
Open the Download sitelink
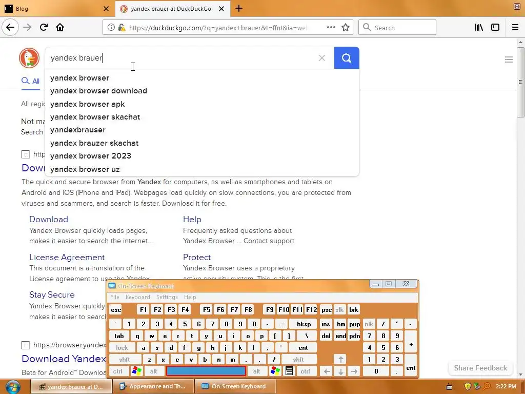pyautogui.click(x=49, y=219)
